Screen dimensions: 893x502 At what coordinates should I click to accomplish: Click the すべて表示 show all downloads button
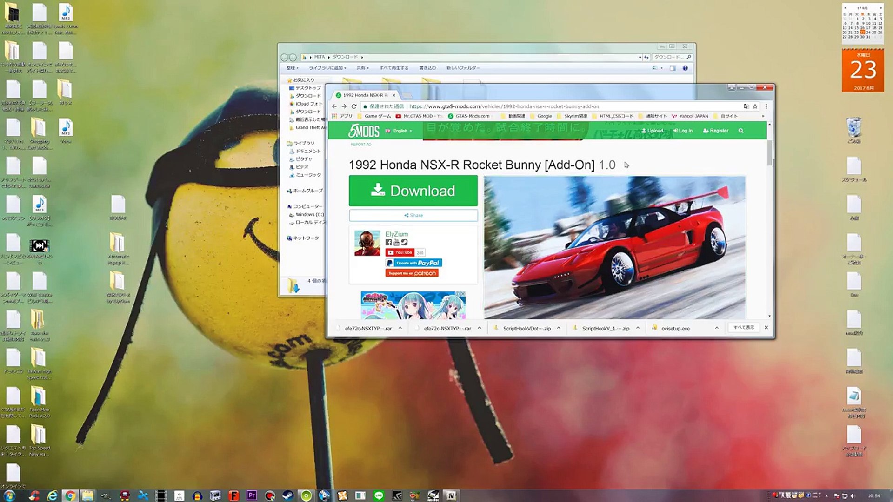point(744,328)
